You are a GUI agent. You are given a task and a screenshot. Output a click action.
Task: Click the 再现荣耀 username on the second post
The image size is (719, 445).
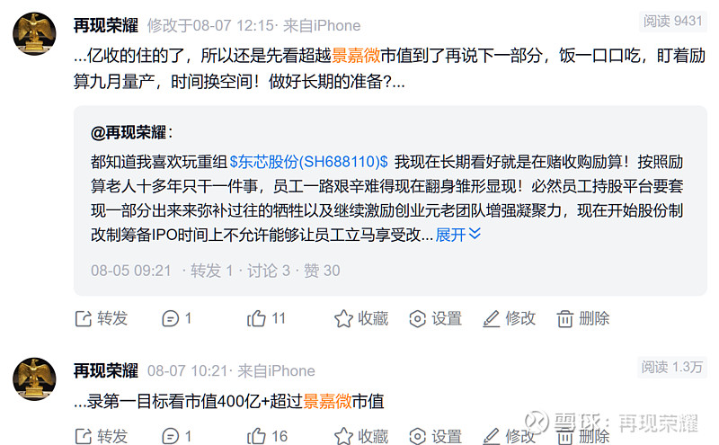click(106, 370)
